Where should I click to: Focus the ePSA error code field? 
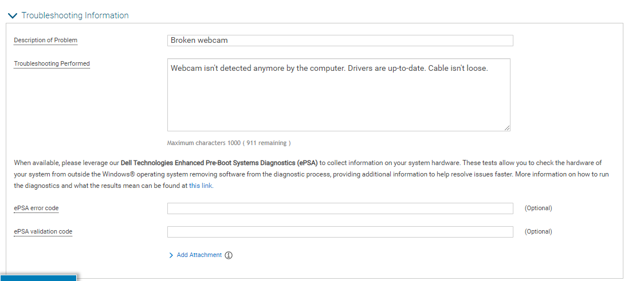pyautogui.click(x=340, y=208)
